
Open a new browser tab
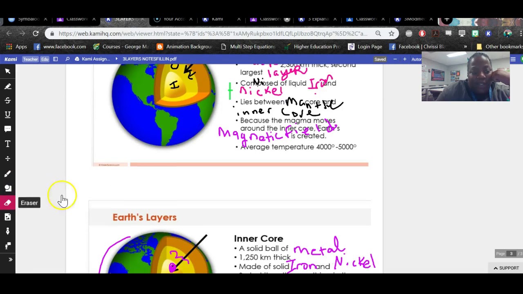point(447,19)
